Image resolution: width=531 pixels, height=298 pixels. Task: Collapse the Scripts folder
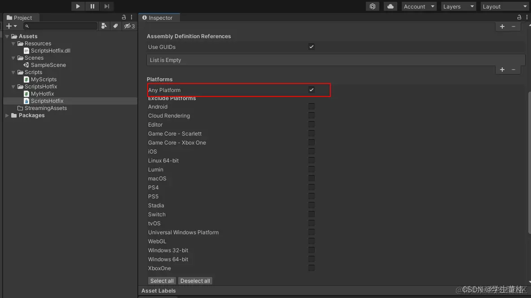pyautogui.click(x=13, y=72)
